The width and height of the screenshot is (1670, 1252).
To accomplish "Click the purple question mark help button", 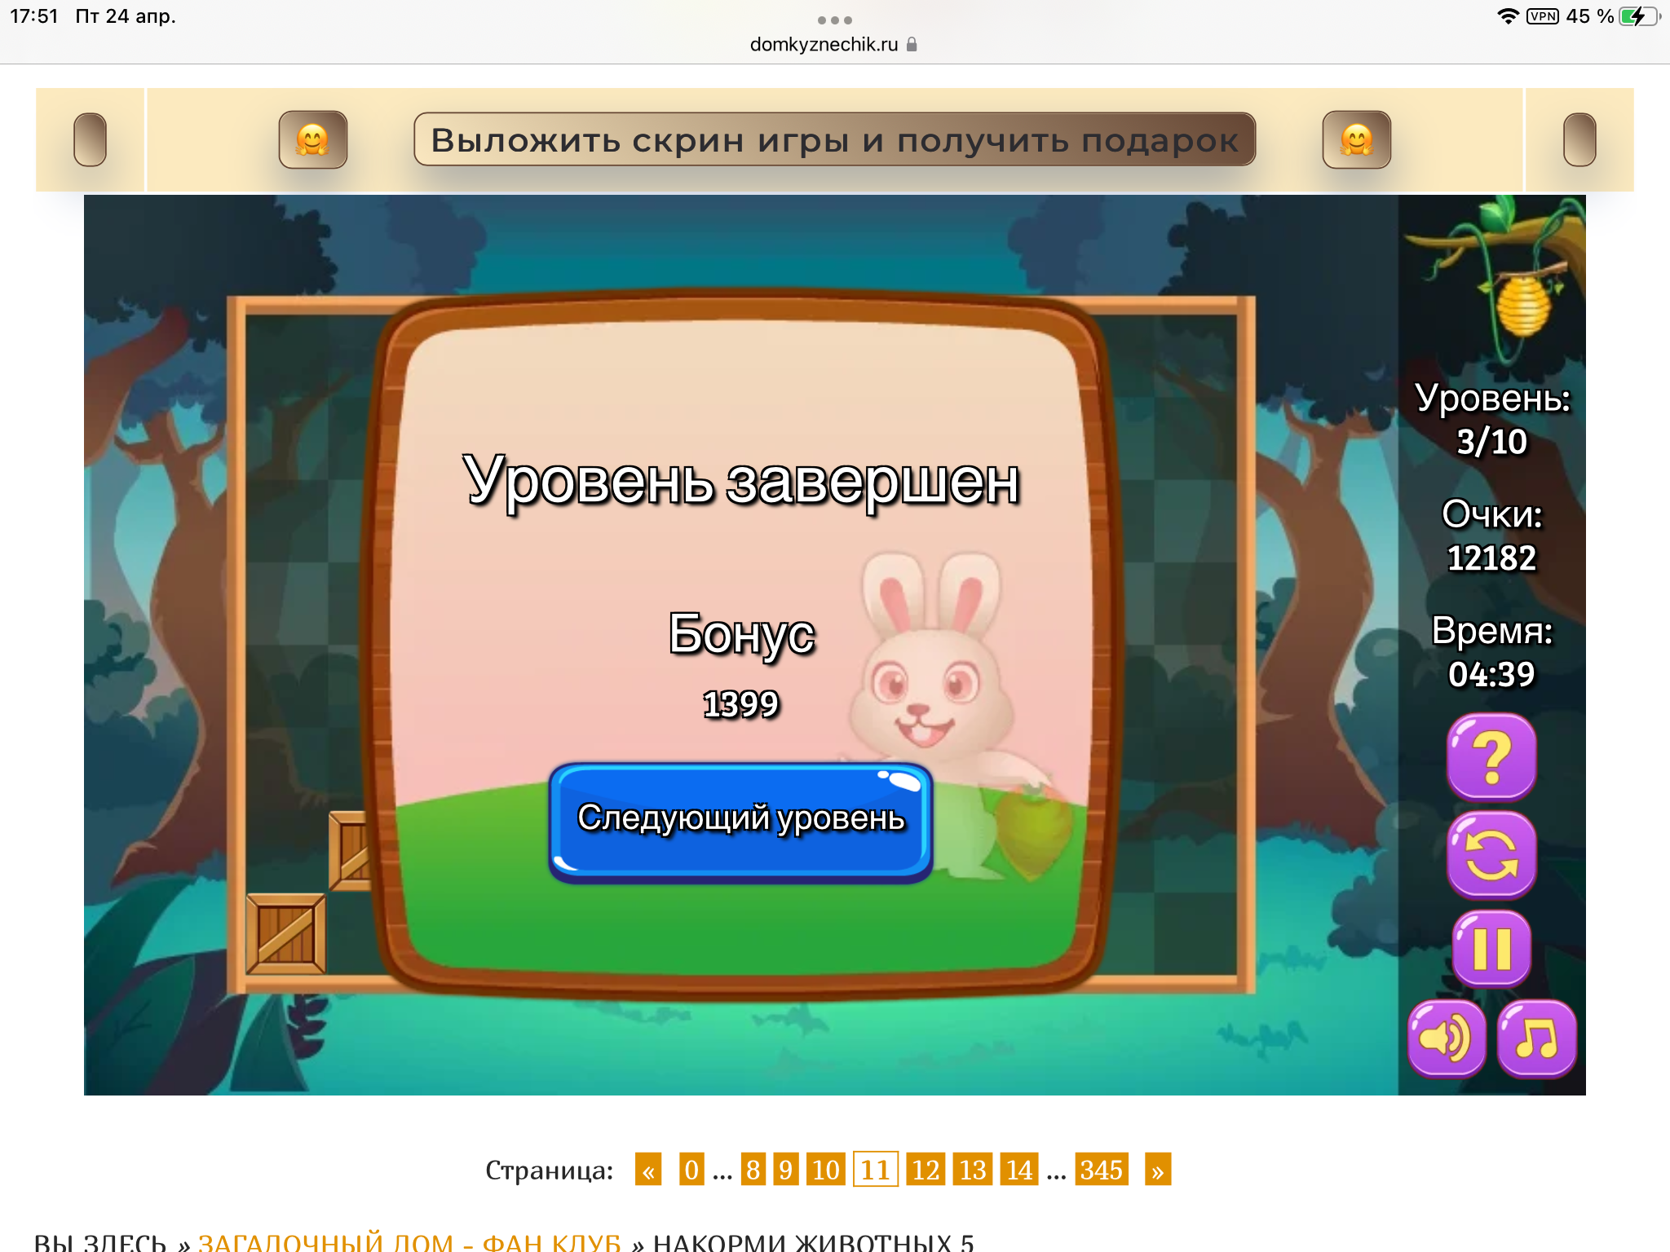I will pos(1491,757).
